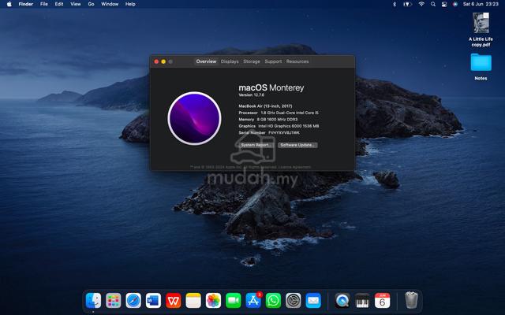The width and height of the screenshot is (505, 315).
Task: Open the piano keyboard app in Dock
Action: (x=362, y=301)
